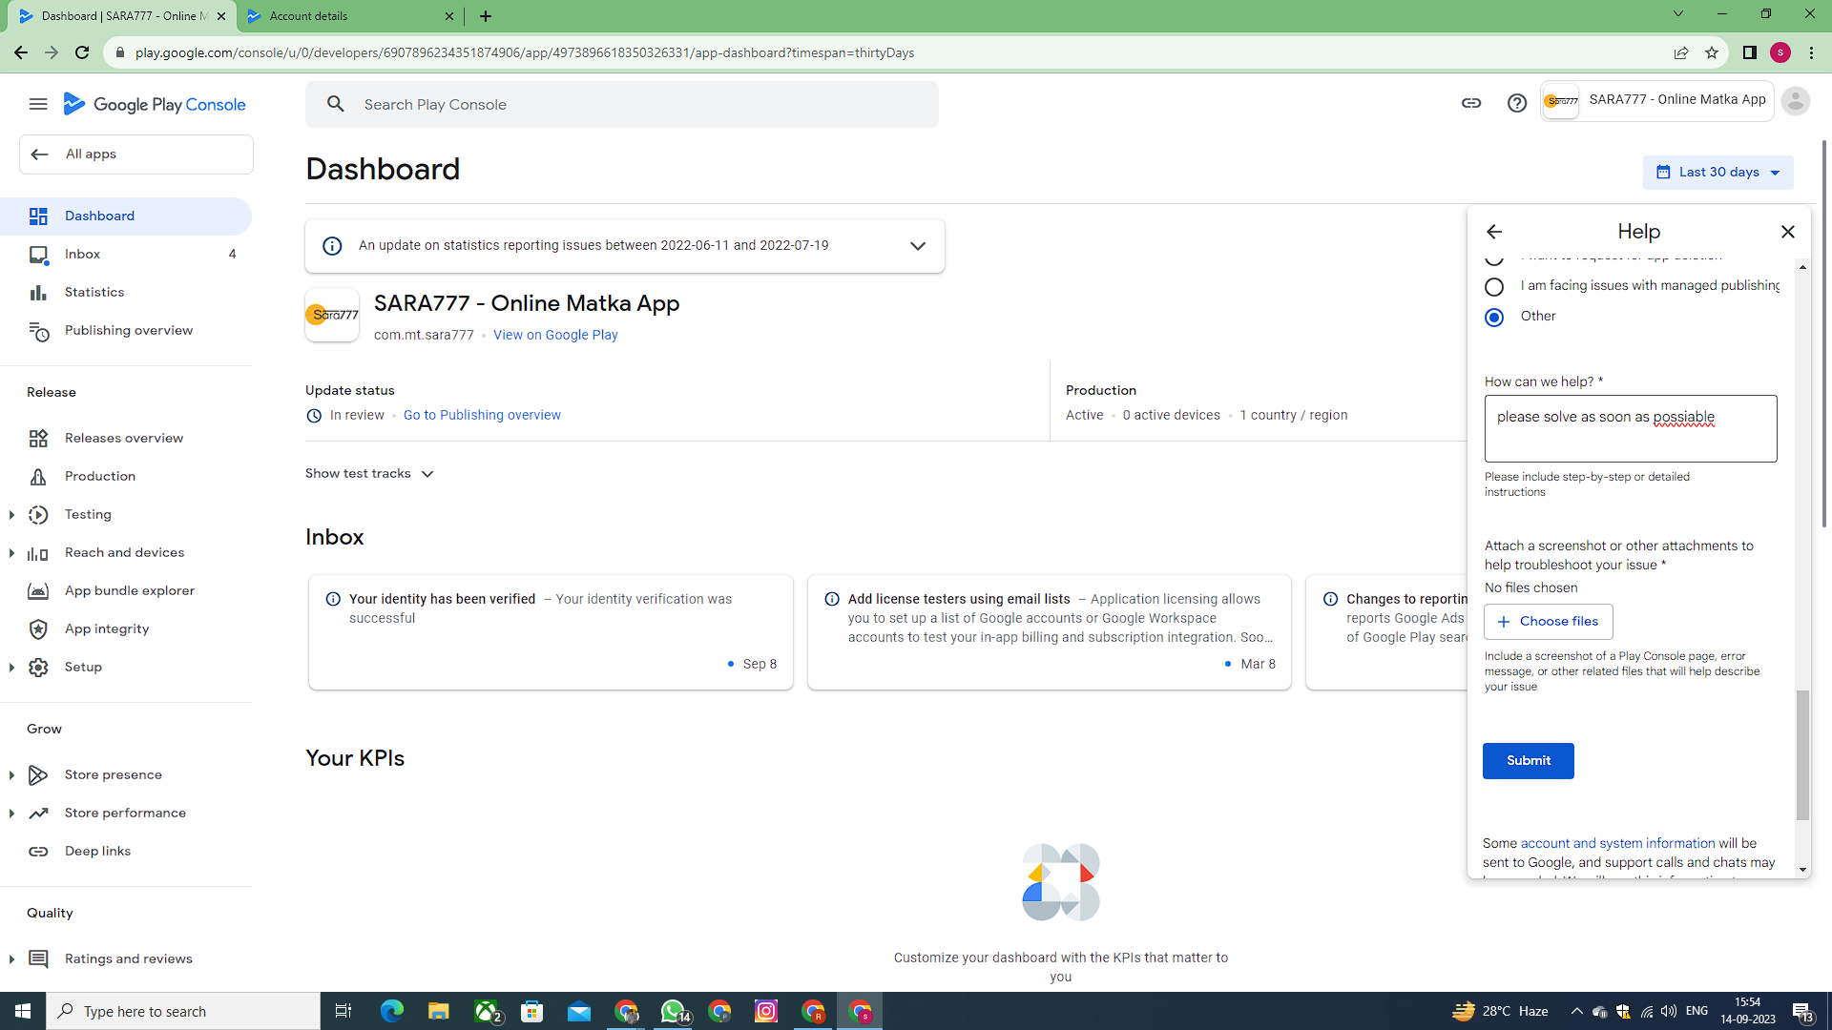1832x1030 pixels.
Task: Select managed publishing issues radio button
Action: coord(1494,286)
